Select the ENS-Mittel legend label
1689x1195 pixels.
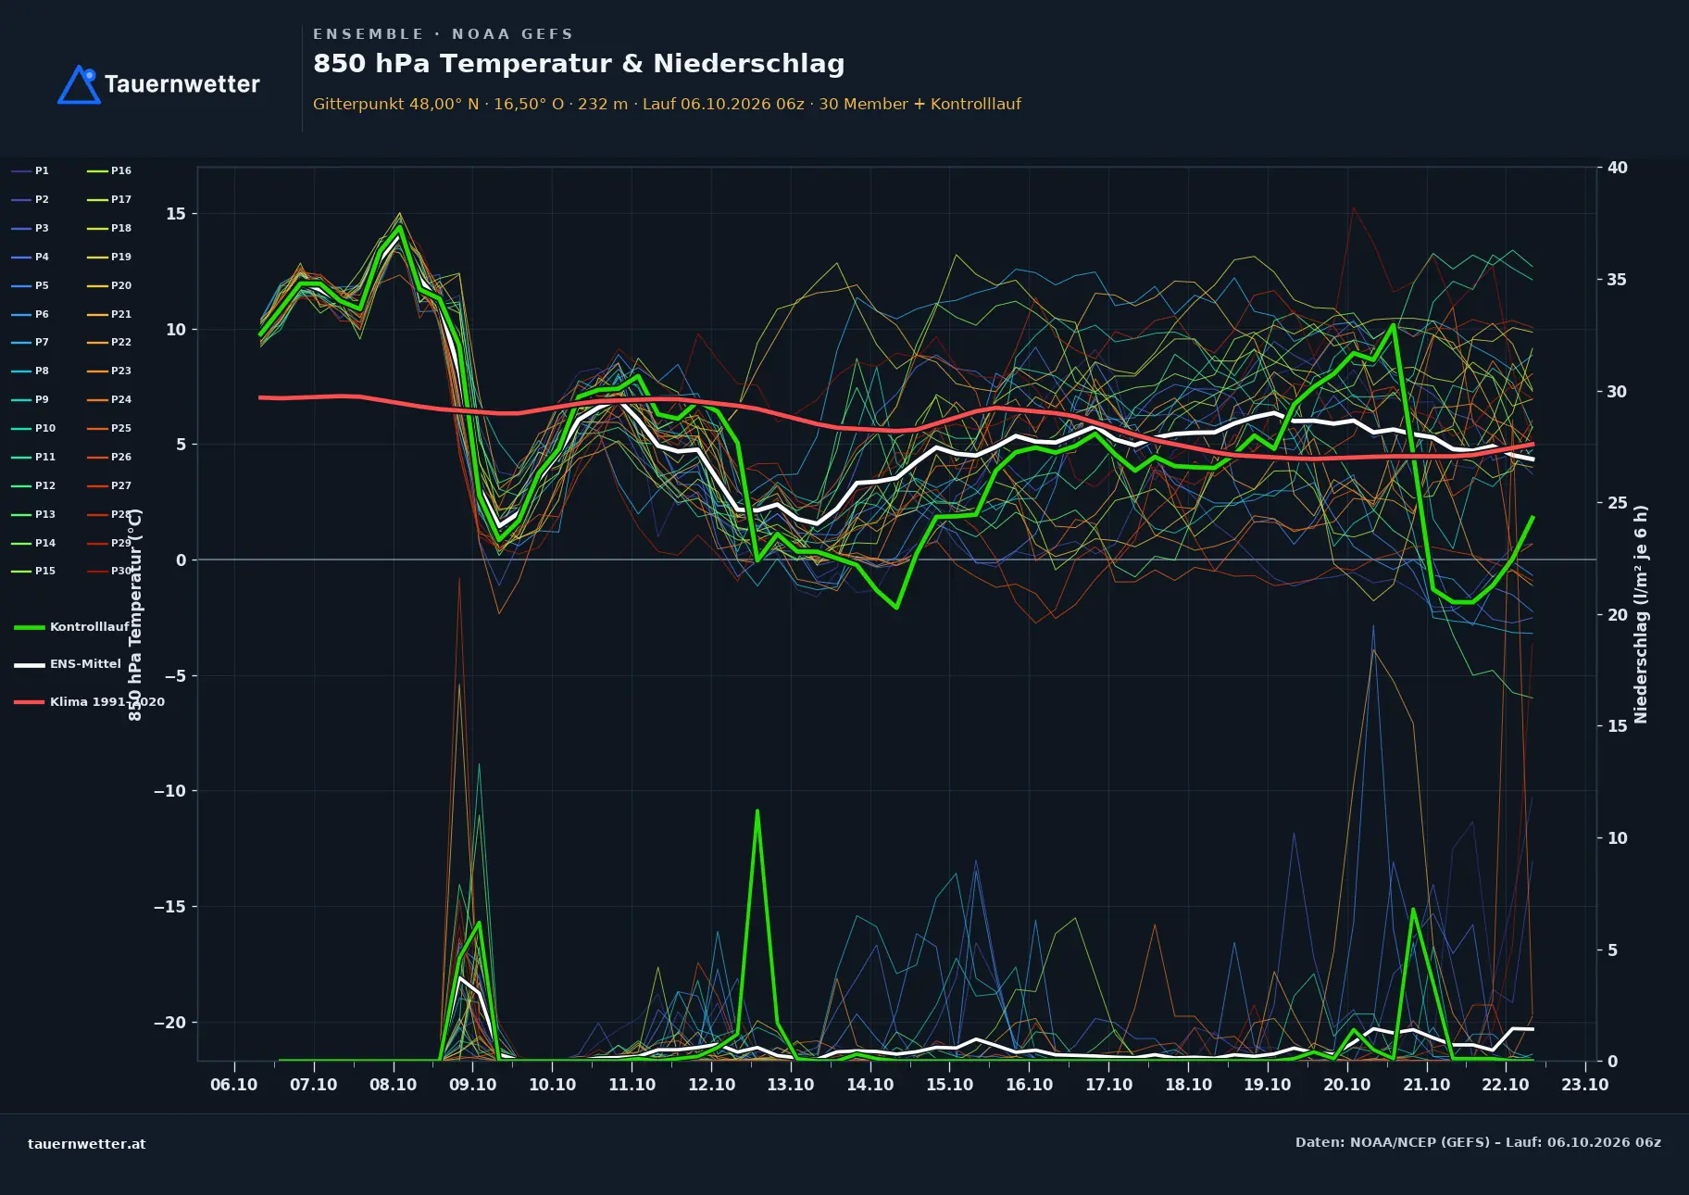click(85, 664)
